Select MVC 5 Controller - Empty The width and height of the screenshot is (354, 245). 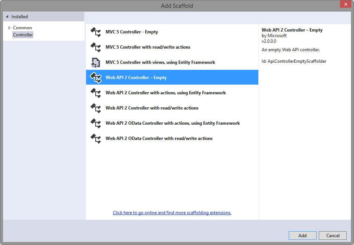172,32
